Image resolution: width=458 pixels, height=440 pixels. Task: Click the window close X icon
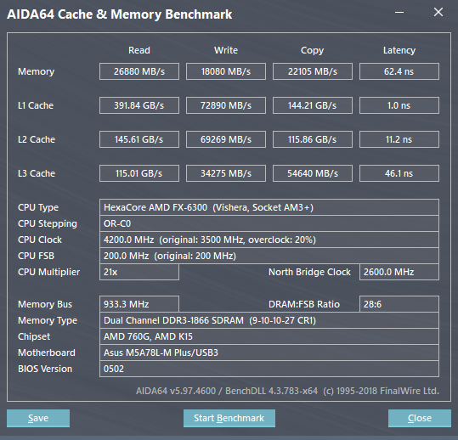coord(438,12)
